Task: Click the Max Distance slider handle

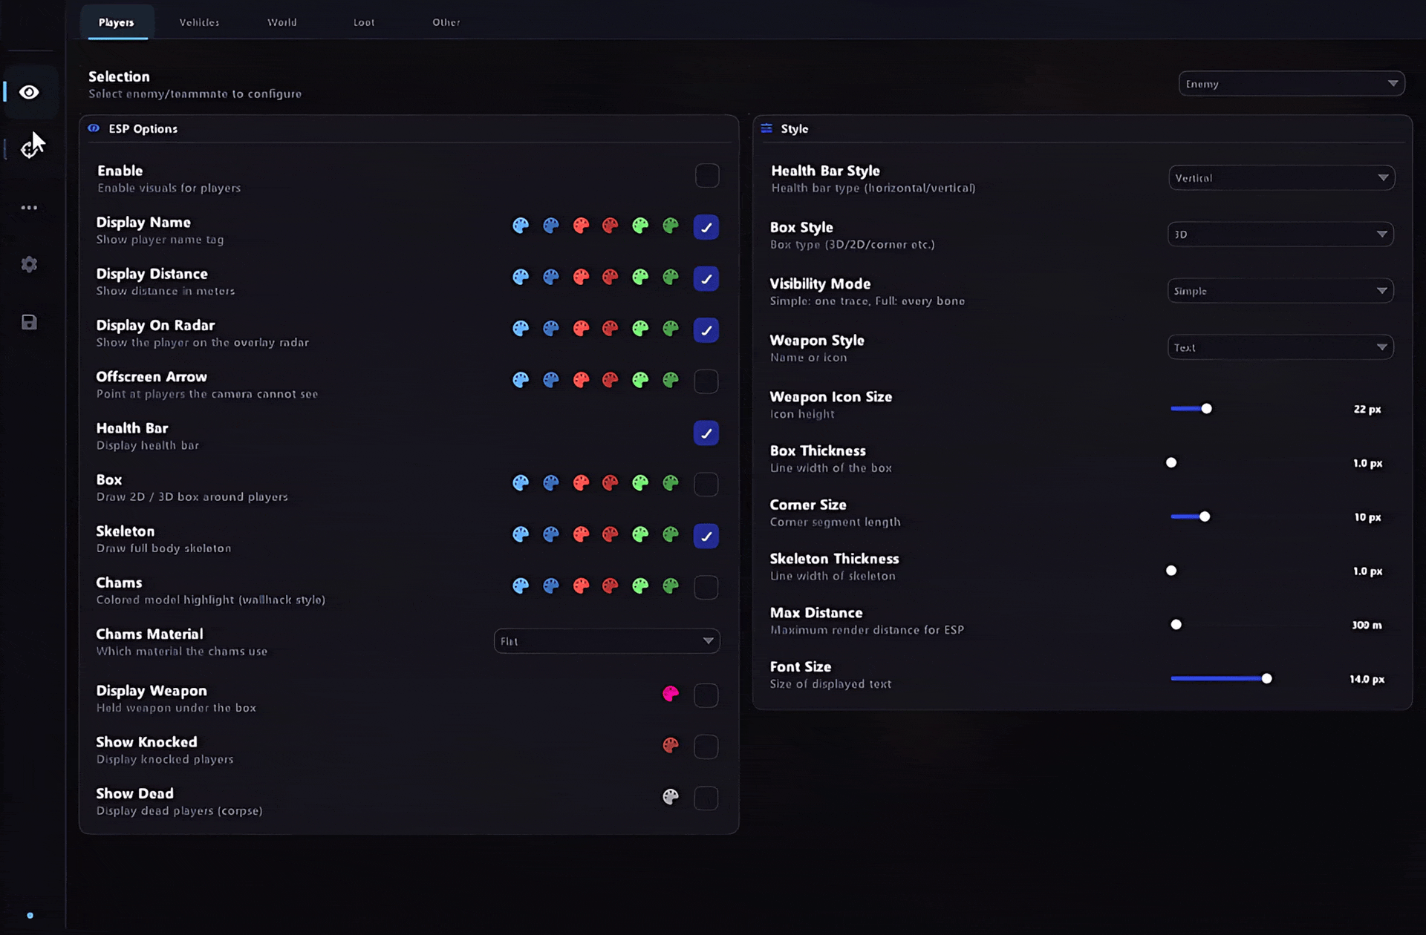Action: coord(1176,625)
